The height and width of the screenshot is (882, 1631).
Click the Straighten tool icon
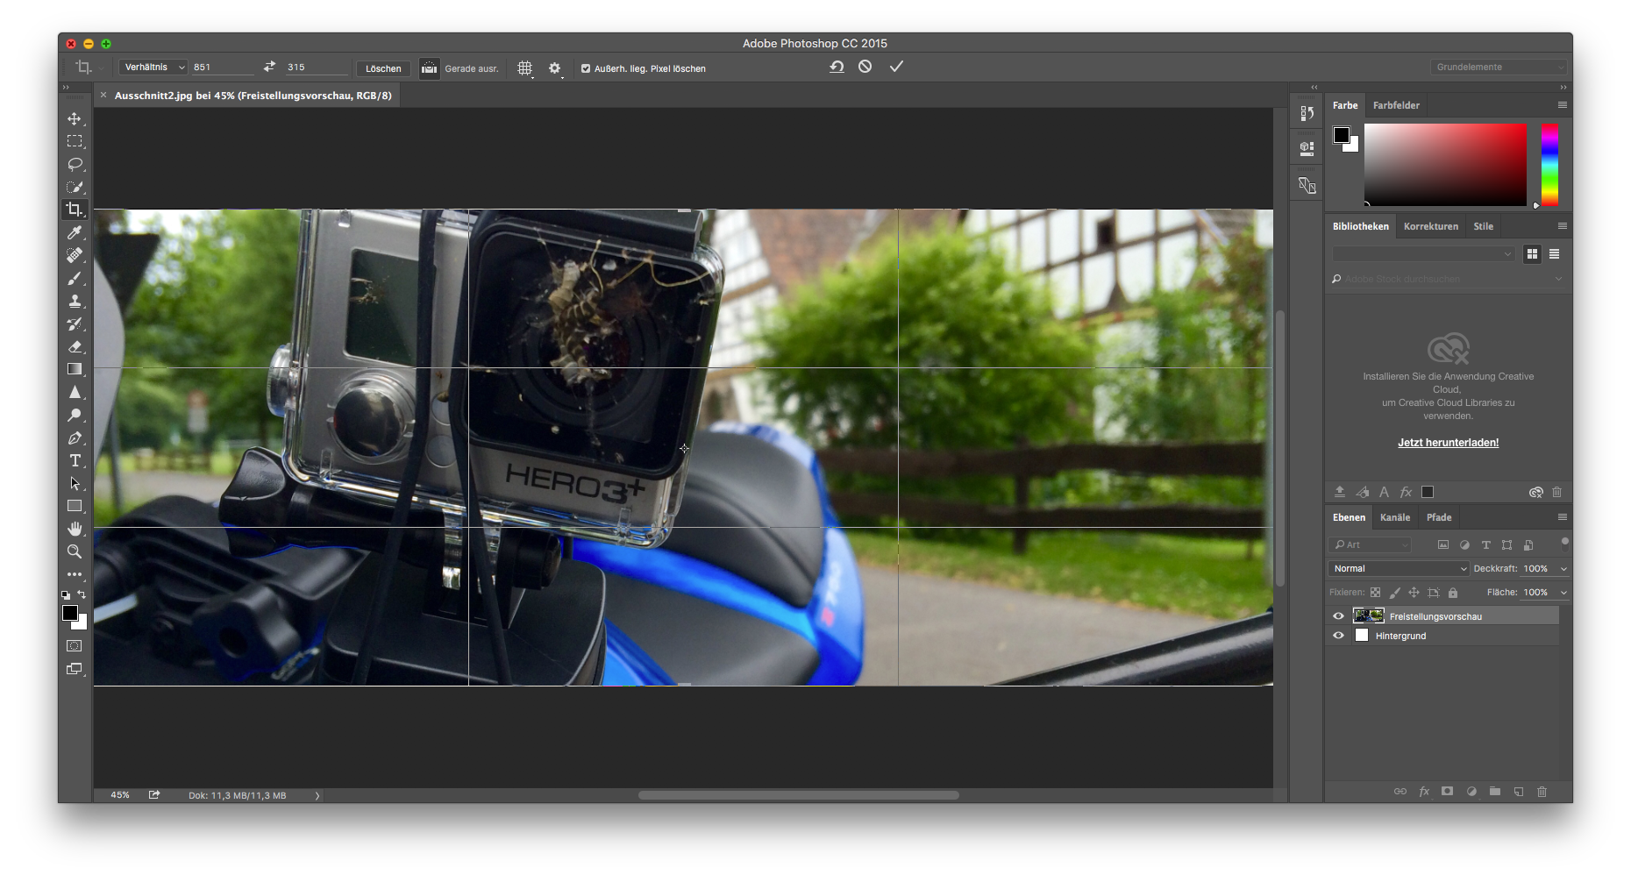click(429, 68)
